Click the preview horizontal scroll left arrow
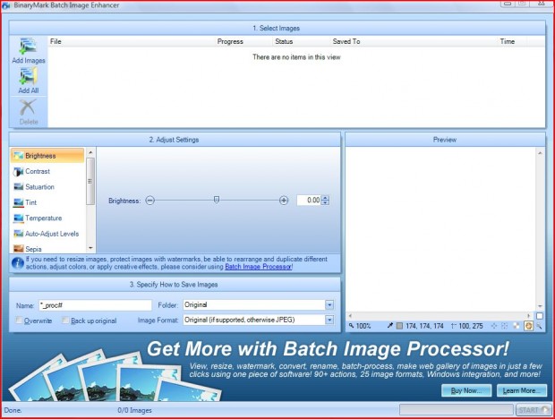Viewport: 555px width, 419px height. coord(350,316)
